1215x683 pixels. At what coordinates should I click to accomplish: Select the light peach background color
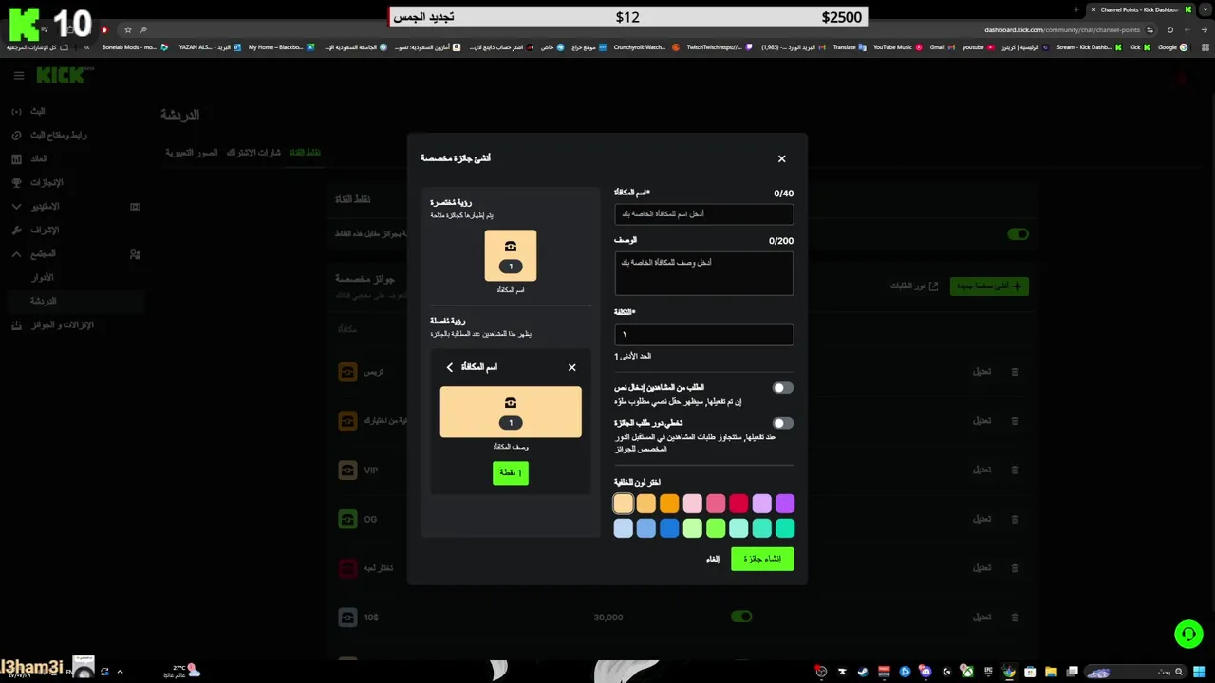(623, 504)
